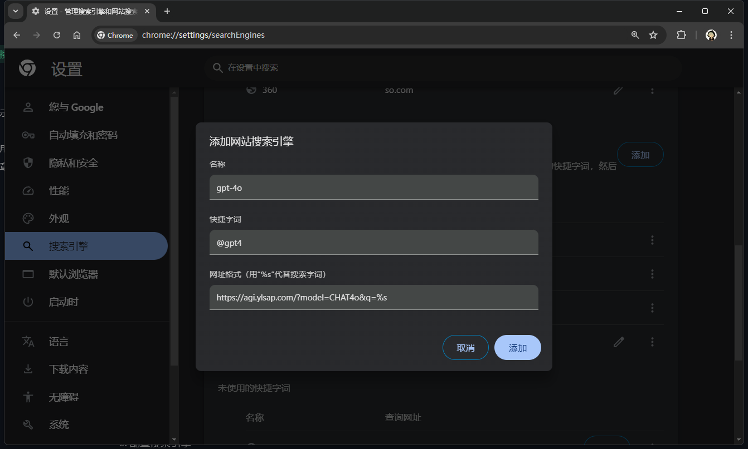The image size is (748, 449).
Task: Open 外观 settings section
Action: point(59,219)
